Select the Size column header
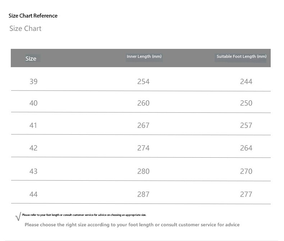Screen dimensions: 284x241 (31, 59)
